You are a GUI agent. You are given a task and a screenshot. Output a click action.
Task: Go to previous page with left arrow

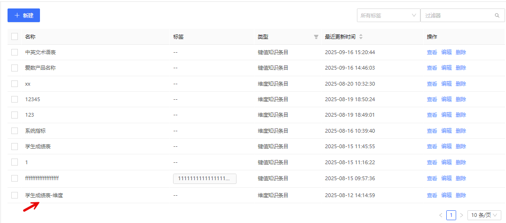click(x=441, y=215)
